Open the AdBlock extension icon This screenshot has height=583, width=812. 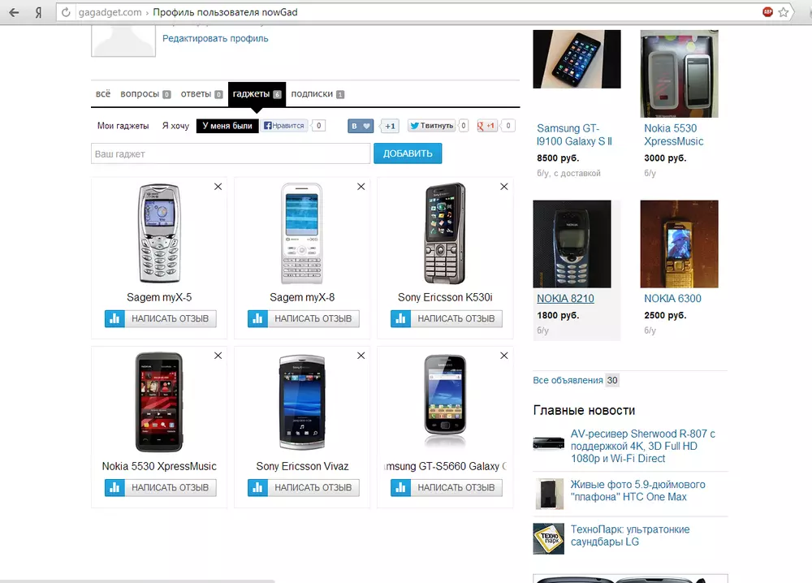(x=767, y=12)
